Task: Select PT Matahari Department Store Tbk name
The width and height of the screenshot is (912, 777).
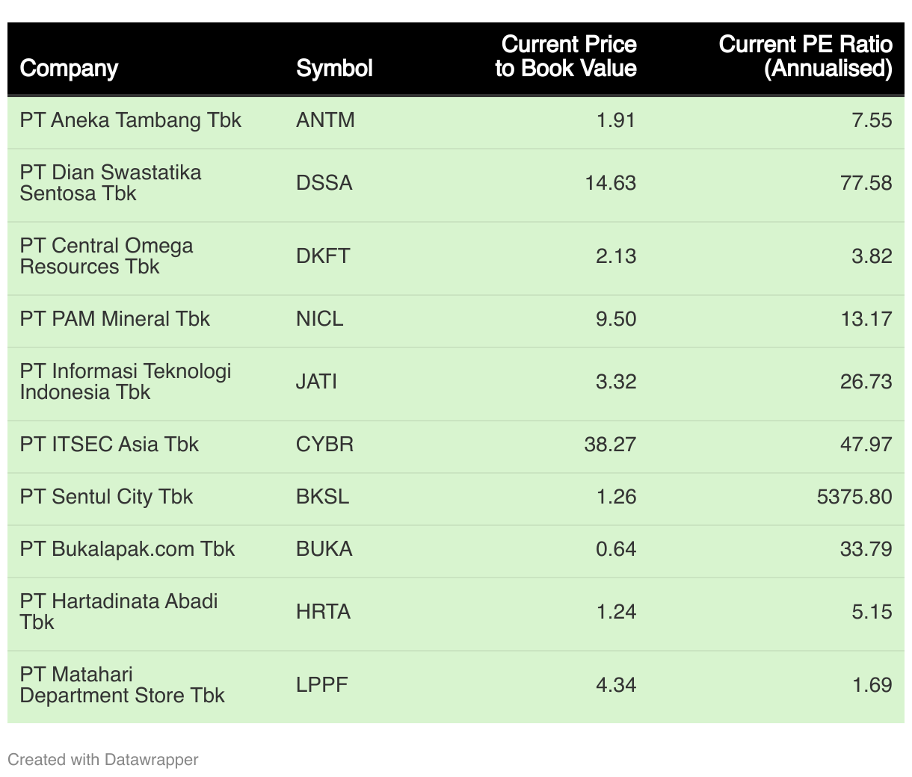Action: point(122,685)
